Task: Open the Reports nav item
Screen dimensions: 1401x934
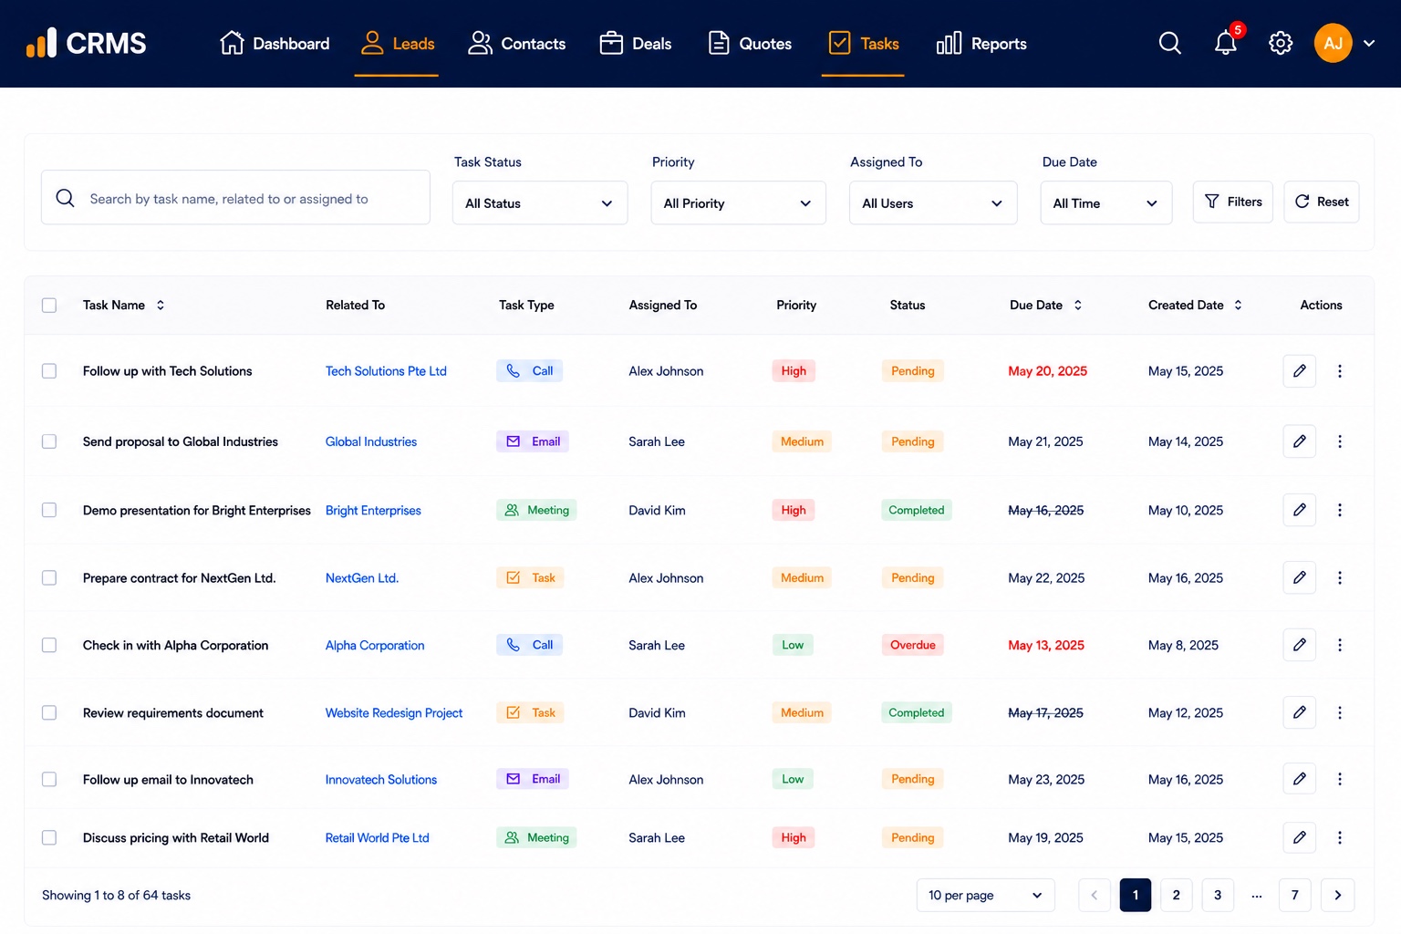Action: [x=981, y=43]
